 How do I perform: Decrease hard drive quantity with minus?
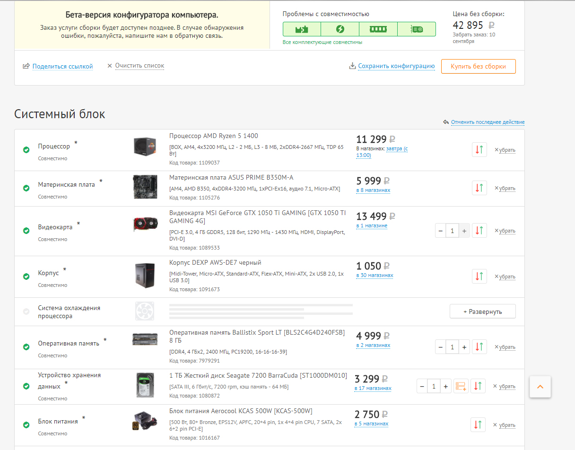pos(422,386)
